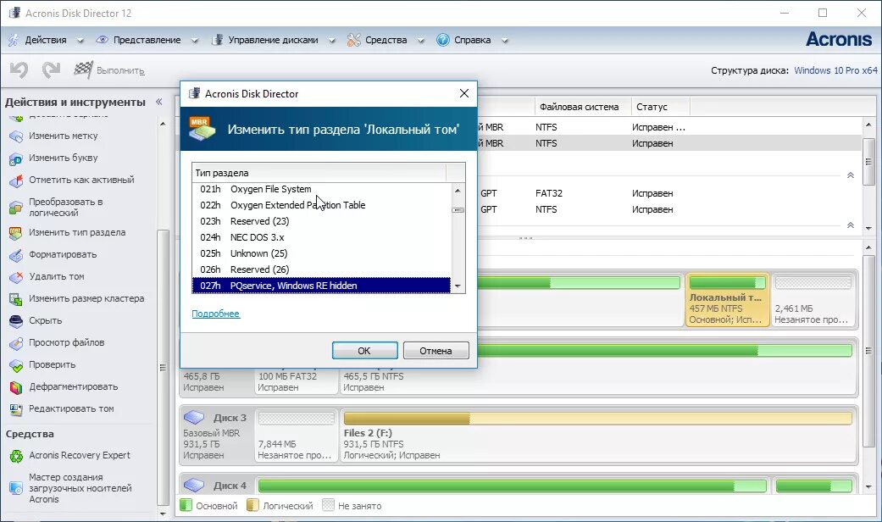This screenshot has height=522, width=882.
Task: Click the Скрыть icon in sidebar
Action: [x=16, y=320]
